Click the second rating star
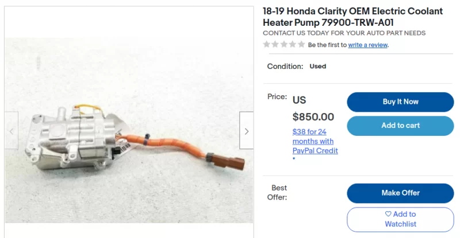 (275, 45)
